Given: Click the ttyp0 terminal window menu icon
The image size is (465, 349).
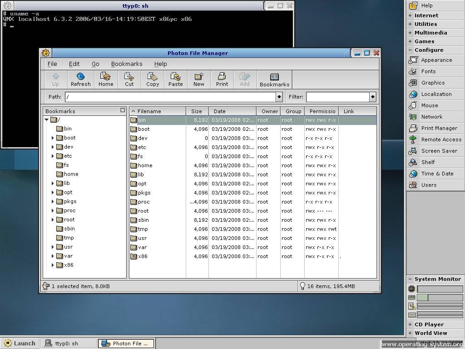Looking at the screenshot, I should click(x=7, y=5).
